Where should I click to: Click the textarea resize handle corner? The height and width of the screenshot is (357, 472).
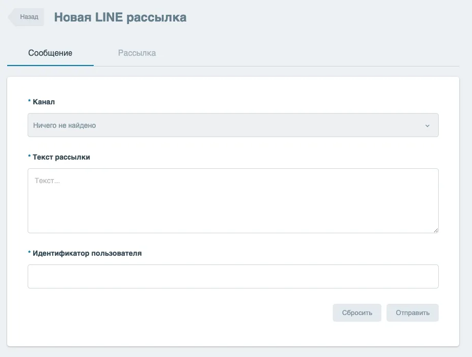pyautogui.click(x=436, y=230)
